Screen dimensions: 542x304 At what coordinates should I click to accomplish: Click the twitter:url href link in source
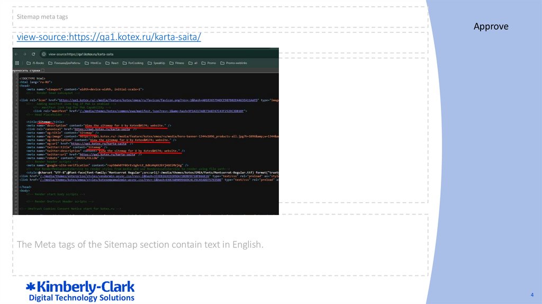[107, 155]
